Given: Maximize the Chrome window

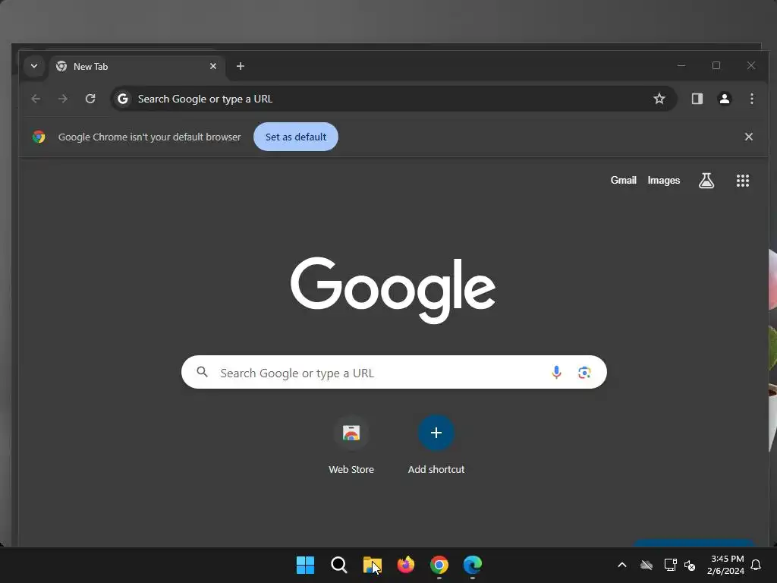Looking at the screenshot, I should pyautogui.click(x=716, y=65).
